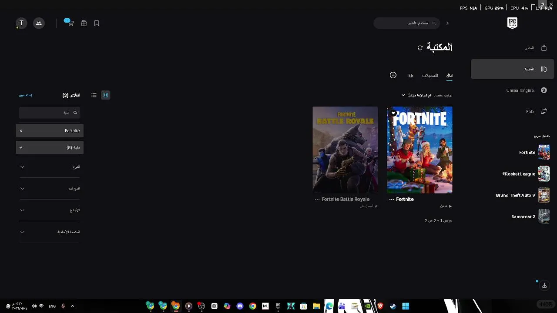The image size is (557, 313).
Task: Open Microsoft Edge from the taskbar
Action: pos(329,306)
